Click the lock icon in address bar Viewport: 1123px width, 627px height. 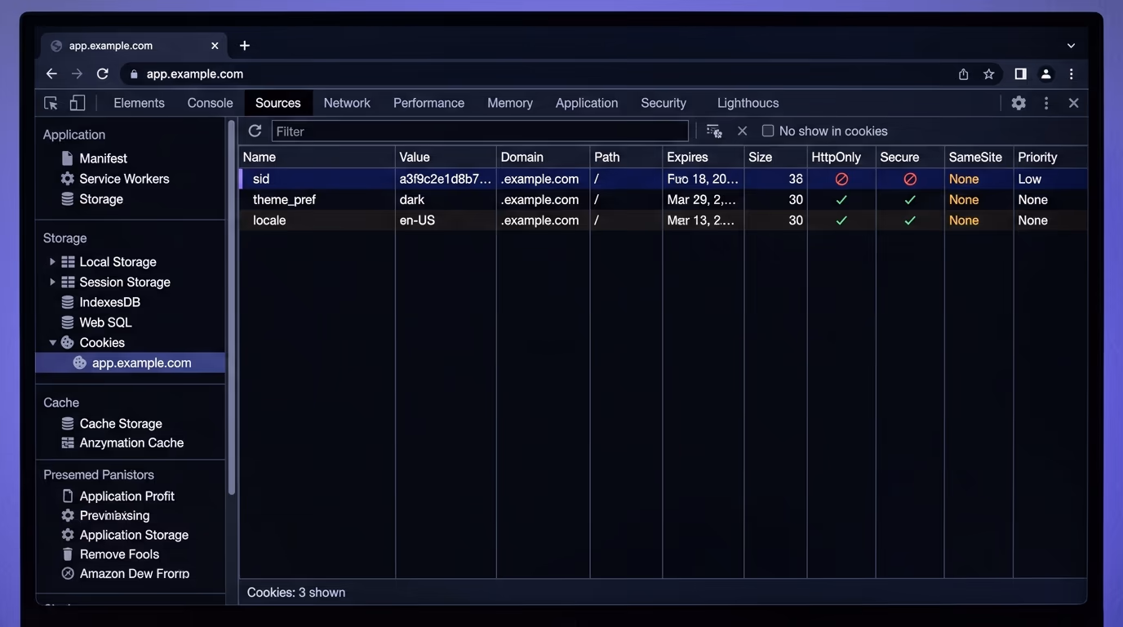pyautogui.click(x=134, y=74)
